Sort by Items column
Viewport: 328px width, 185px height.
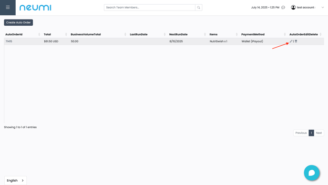(x=224, y=34)
